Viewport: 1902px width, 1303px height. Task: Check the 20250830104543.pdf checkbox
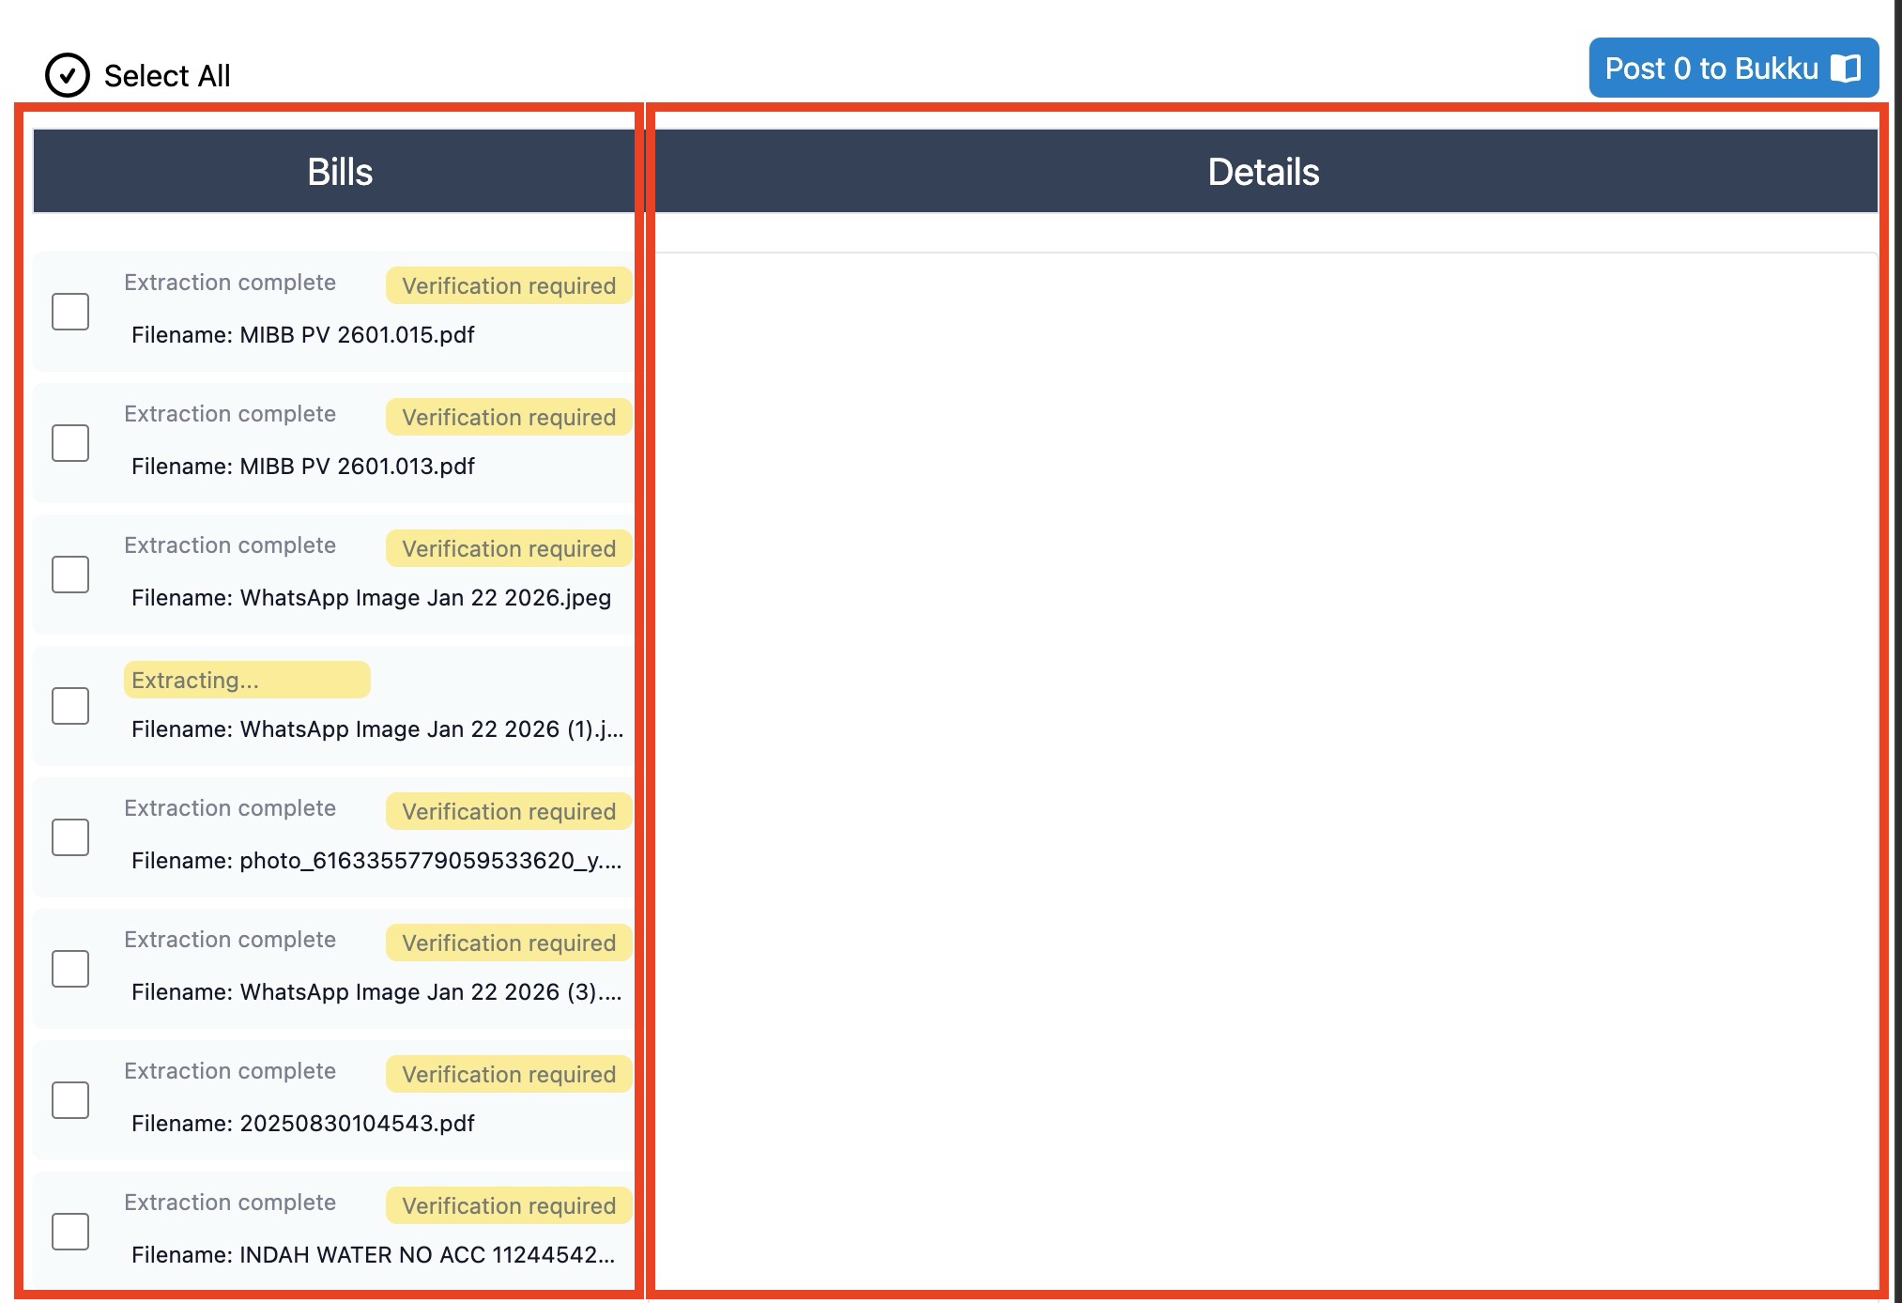[70, 1099]
